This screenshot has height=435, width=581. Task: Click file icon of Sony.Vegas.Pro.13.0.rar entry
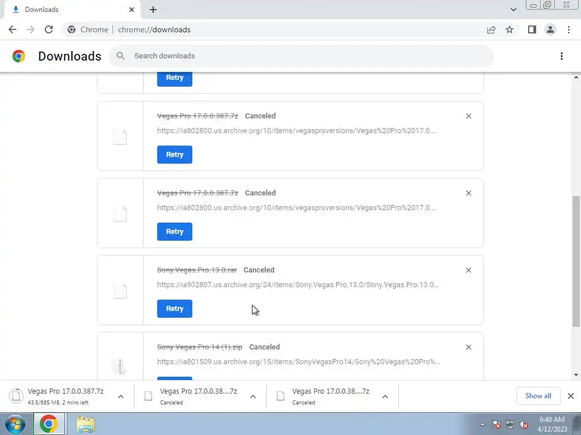point(120,291)
